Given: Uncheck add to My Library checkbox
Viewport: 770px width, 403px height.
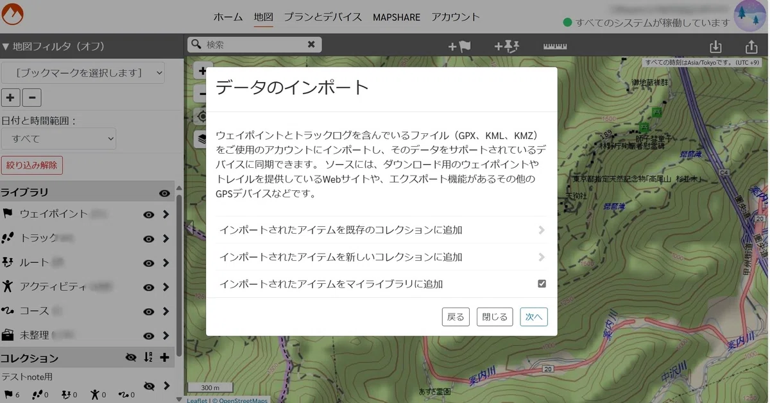Looking at the screenshot, I should (x=542, y=283).
